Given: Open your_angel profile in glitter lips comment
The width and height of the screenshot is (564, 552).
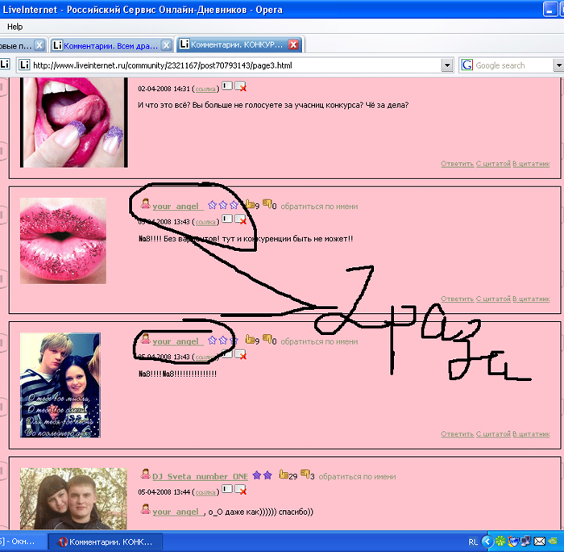Looking at the screenshot, I should 177,206.
